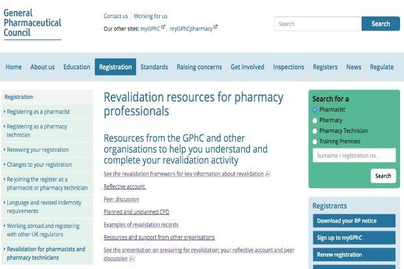
Task: Select the Training Premises radio option
Action: tap(315, 141)
